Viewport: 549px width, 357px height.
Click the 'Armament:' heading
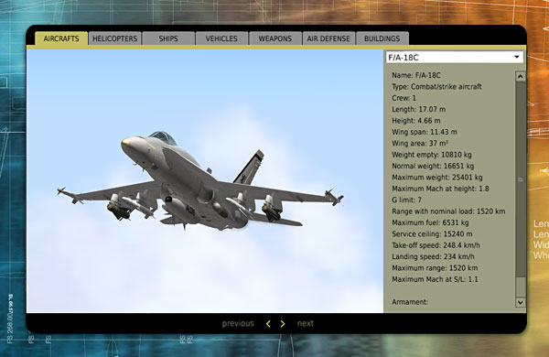tap(410, 302)
